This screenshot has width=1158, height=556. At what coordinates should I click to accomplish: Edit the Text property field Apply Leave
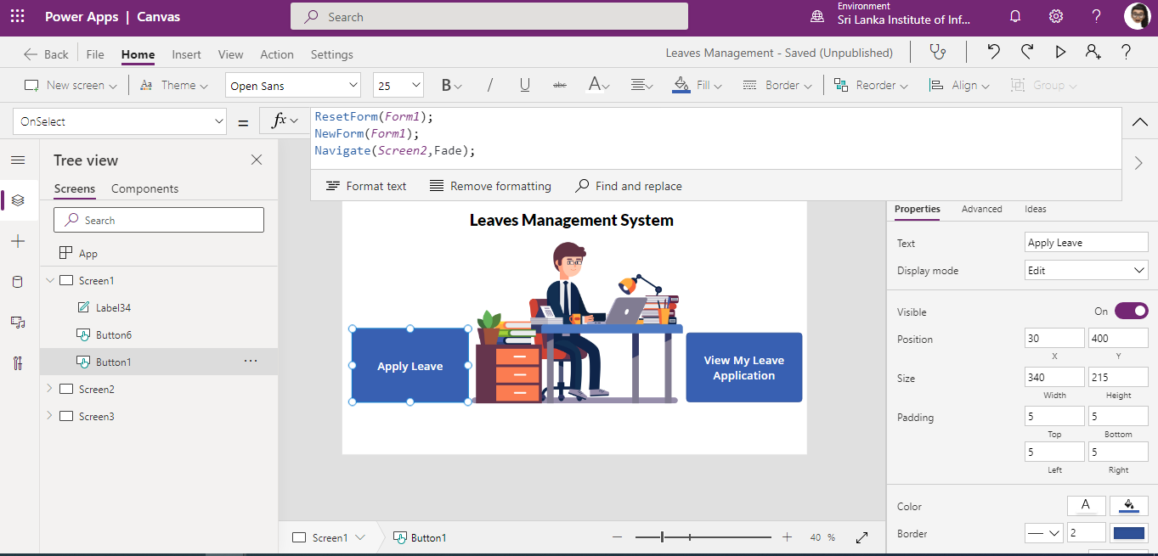1087,243
